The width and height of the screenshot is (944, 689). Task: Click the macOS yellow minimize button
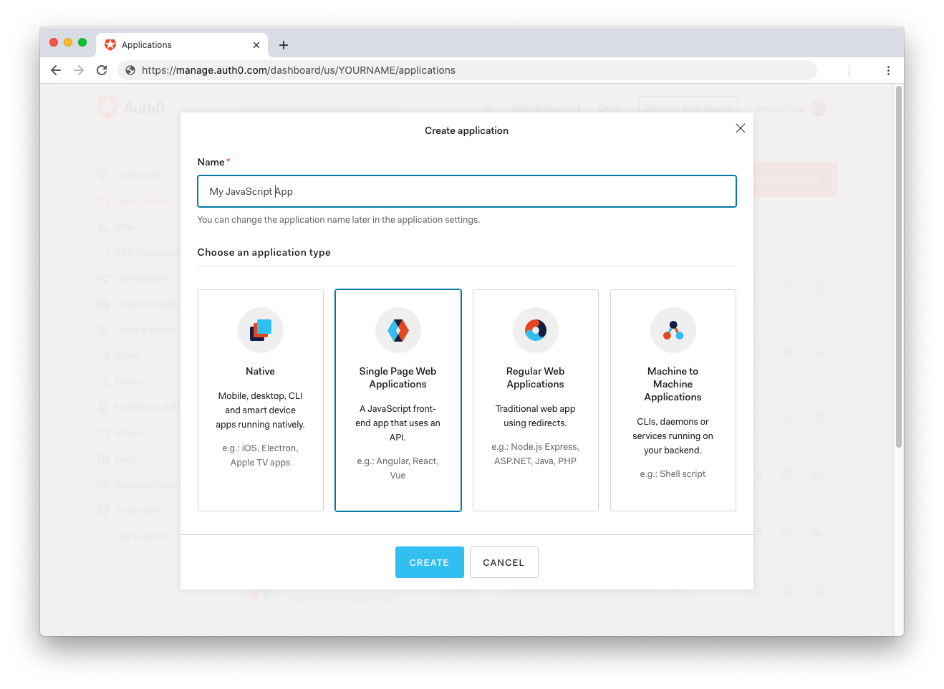pos(68,42)
